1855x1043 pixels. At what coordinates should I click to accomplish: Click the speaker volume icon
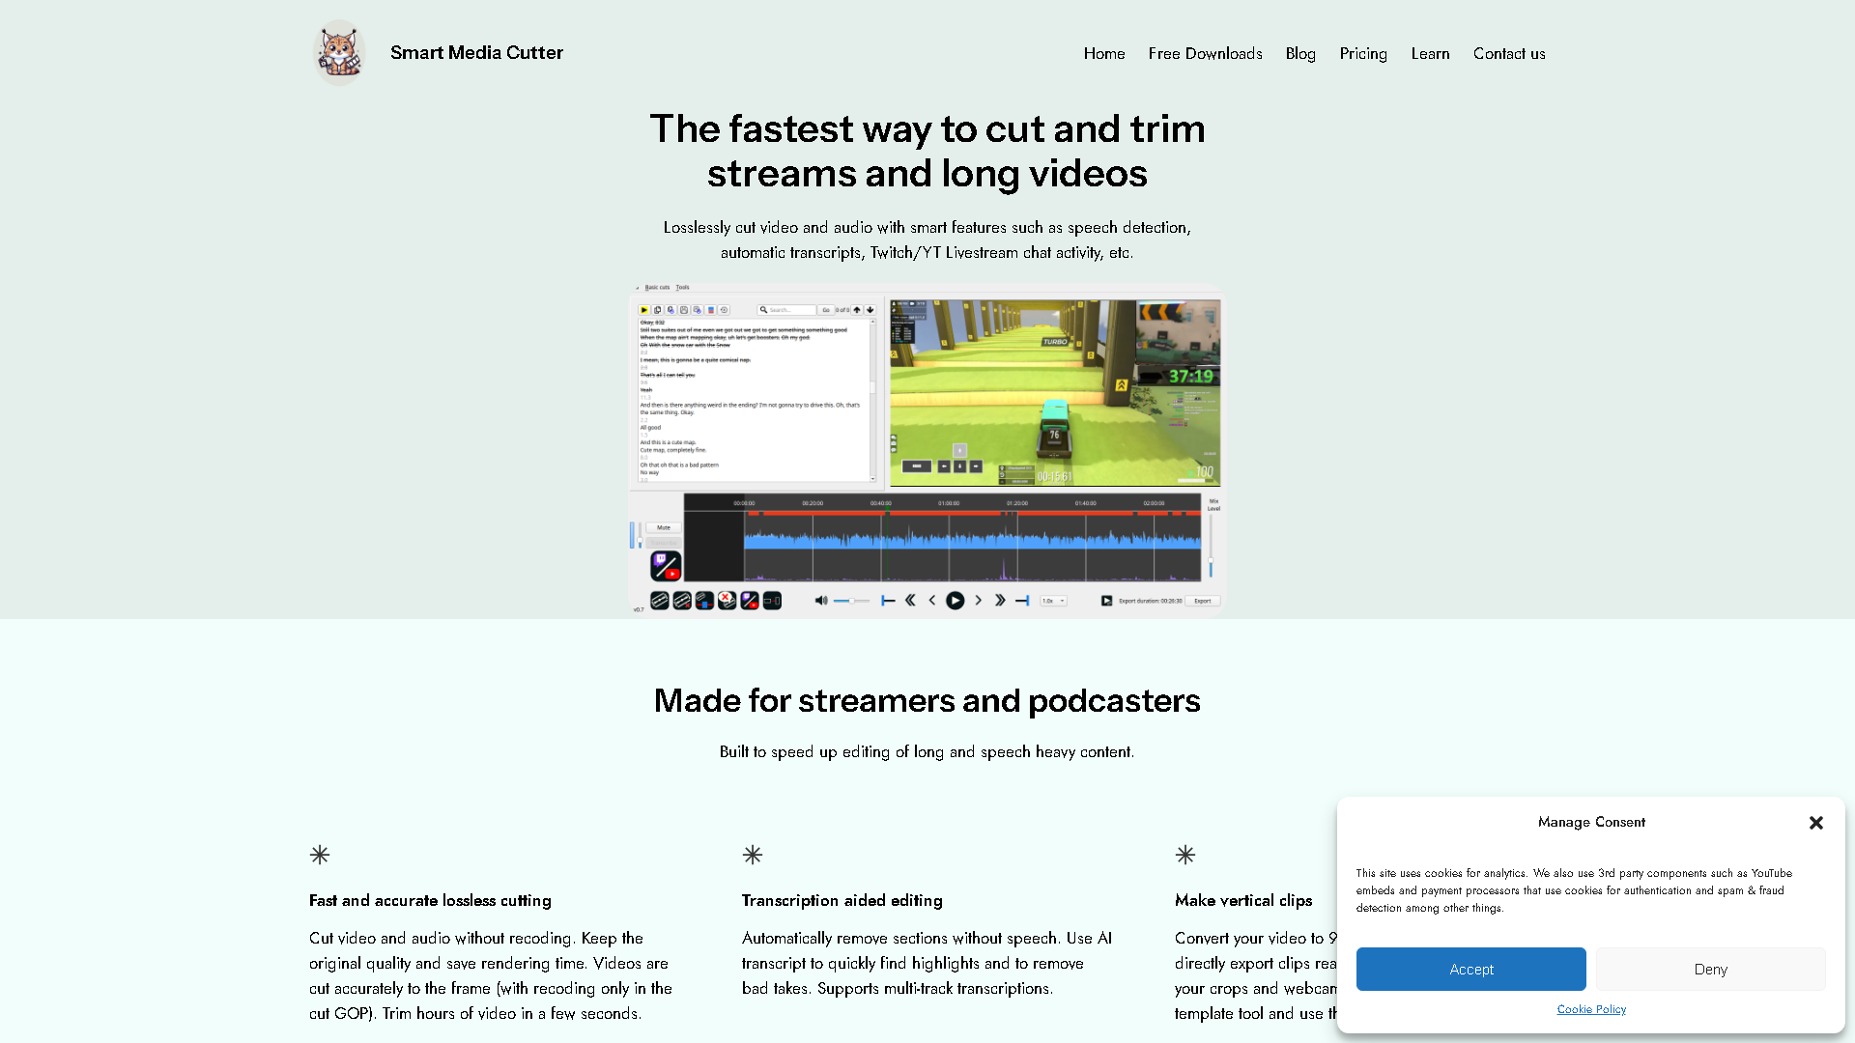tap(821, 601)
